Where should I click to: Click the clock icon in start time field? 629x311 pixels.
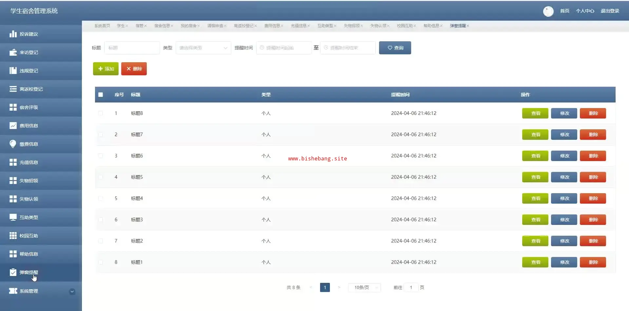point(262,48)
